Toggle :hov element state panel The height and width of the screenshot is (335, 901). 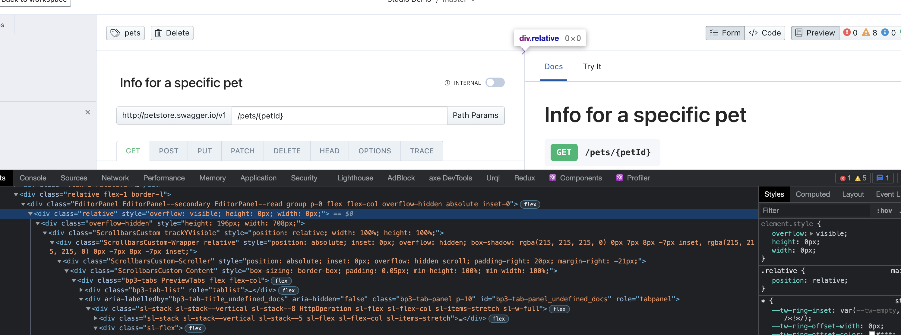(884, 211)
